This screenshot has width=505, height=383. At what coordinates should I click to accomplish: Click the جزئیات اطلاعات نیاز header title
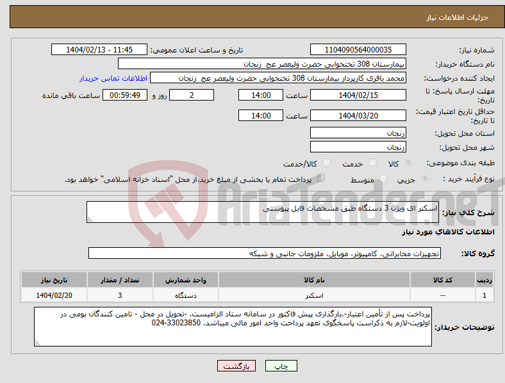[458, 17]
